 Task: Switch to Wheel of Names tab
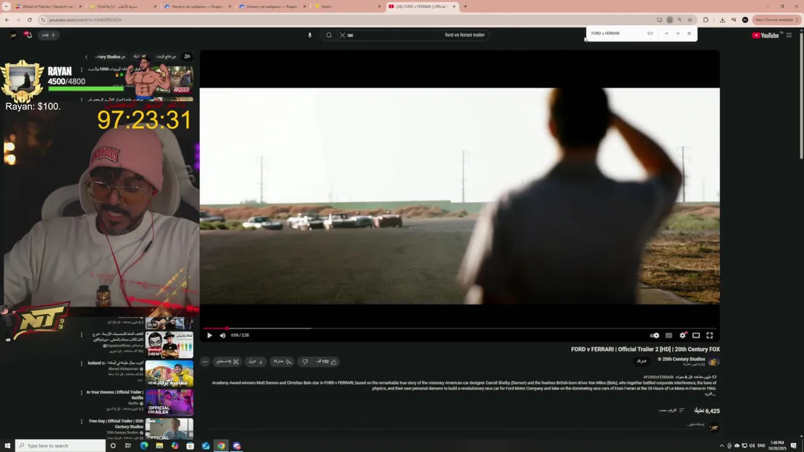click(48, 6)
